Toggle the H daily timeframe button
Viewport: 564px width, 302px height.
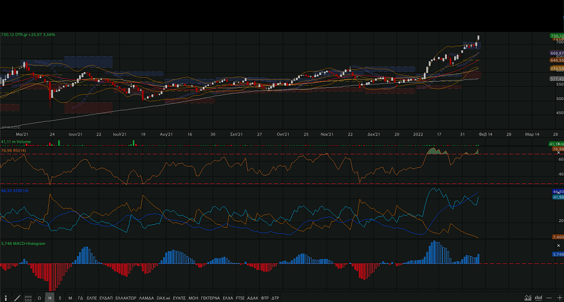[x=50, y=298]
